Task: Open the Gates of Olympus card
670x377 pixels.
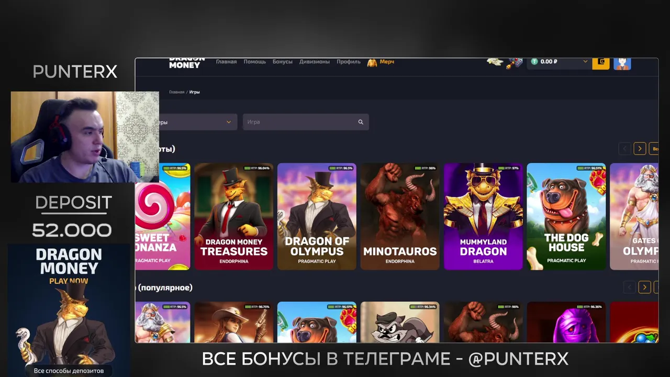Action: pos(634,216)
